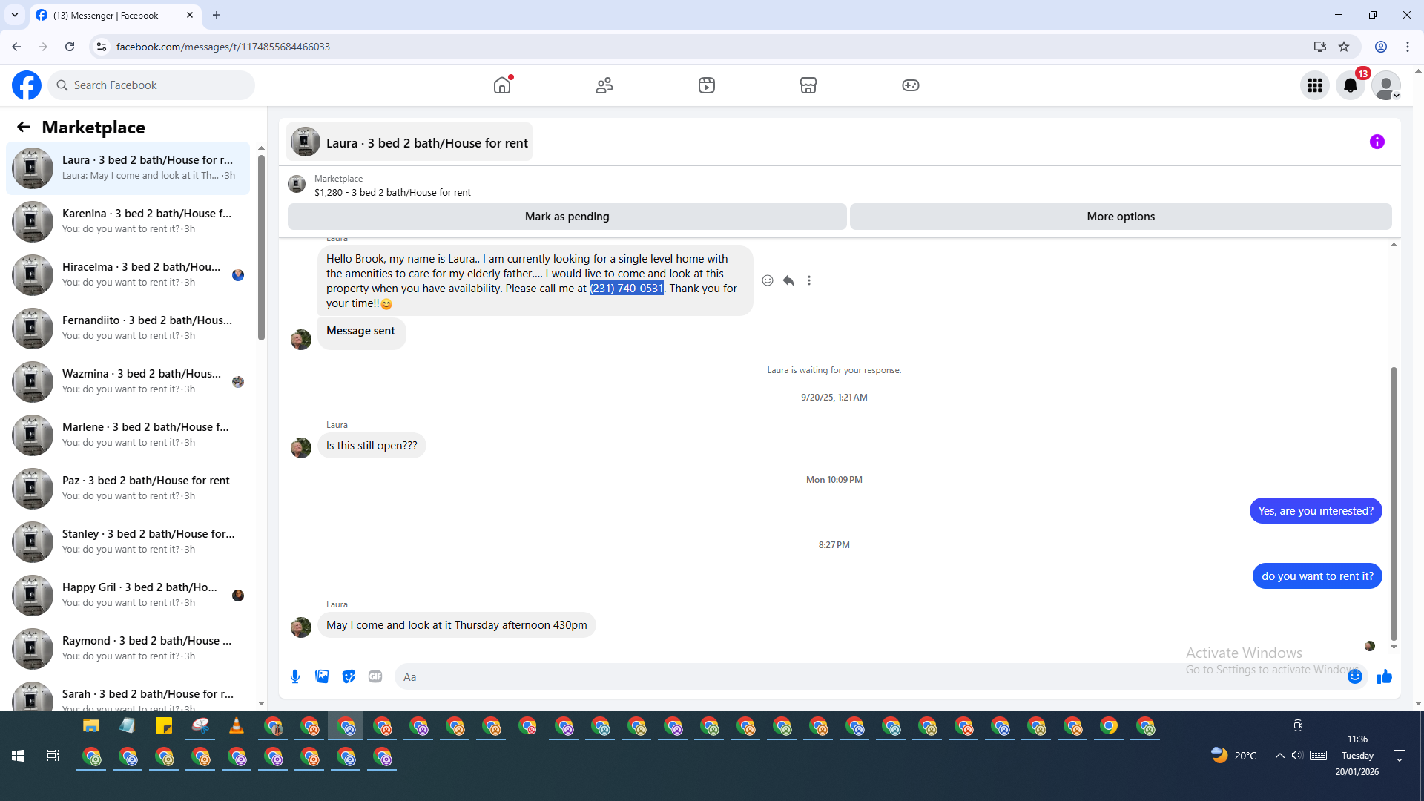Click the browser page scrollbar down arrow
Viewport: 1424px width, 801px height.
point(1418,703)
